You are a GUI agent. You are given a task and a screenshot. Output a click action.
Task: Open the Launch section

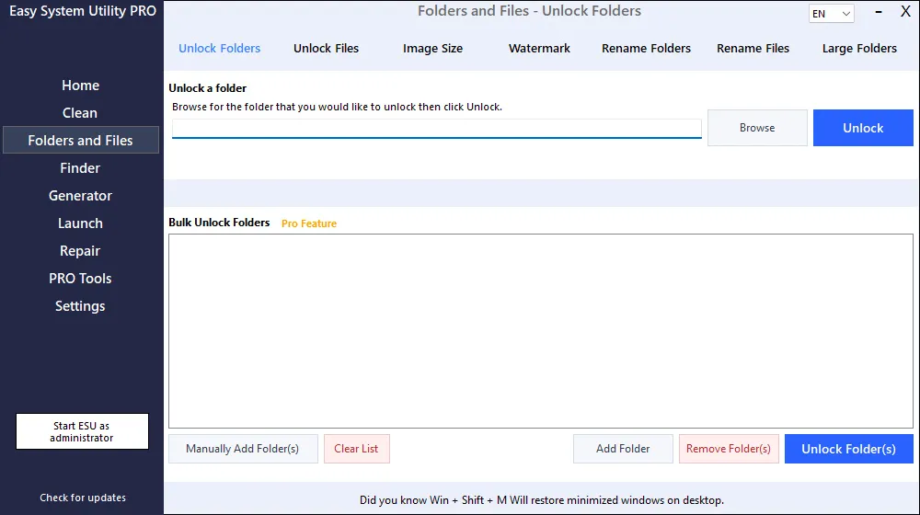tap(80, 223)
